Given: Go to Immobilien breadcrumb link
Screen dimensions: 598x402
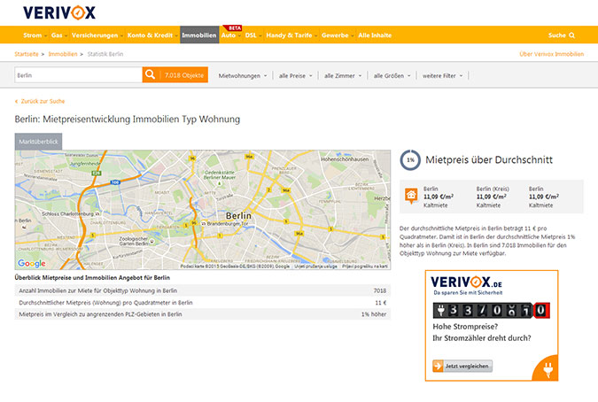Looking at the screenshot, I should [63, 54].
